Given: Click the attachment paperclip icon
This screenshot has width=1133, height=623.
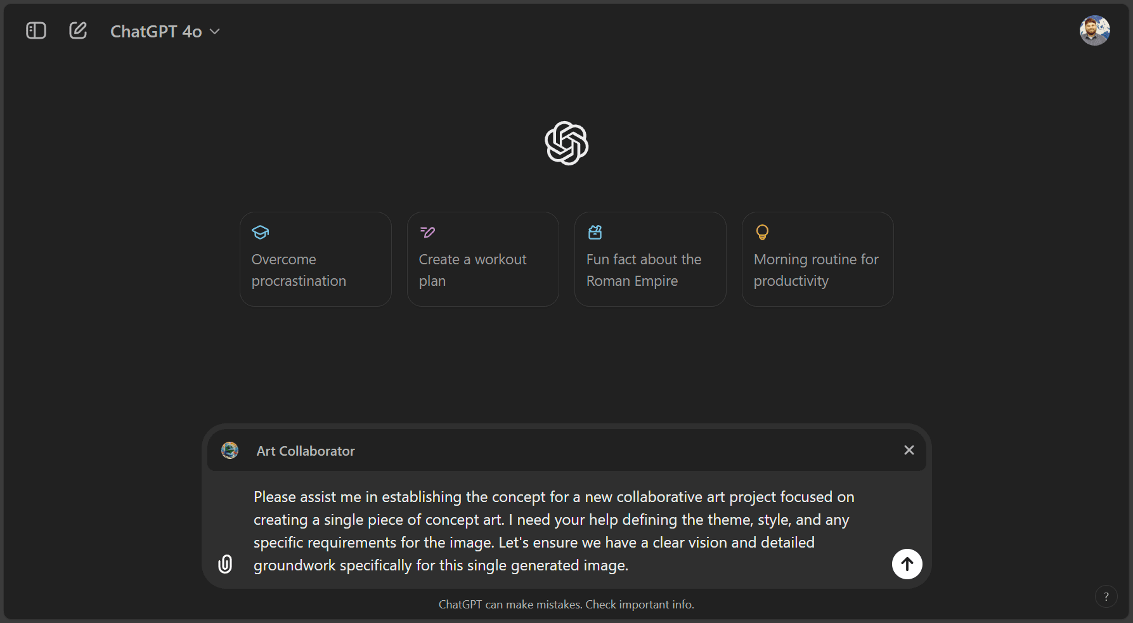Looking at the screenshot, I should [x=225, y=563].
